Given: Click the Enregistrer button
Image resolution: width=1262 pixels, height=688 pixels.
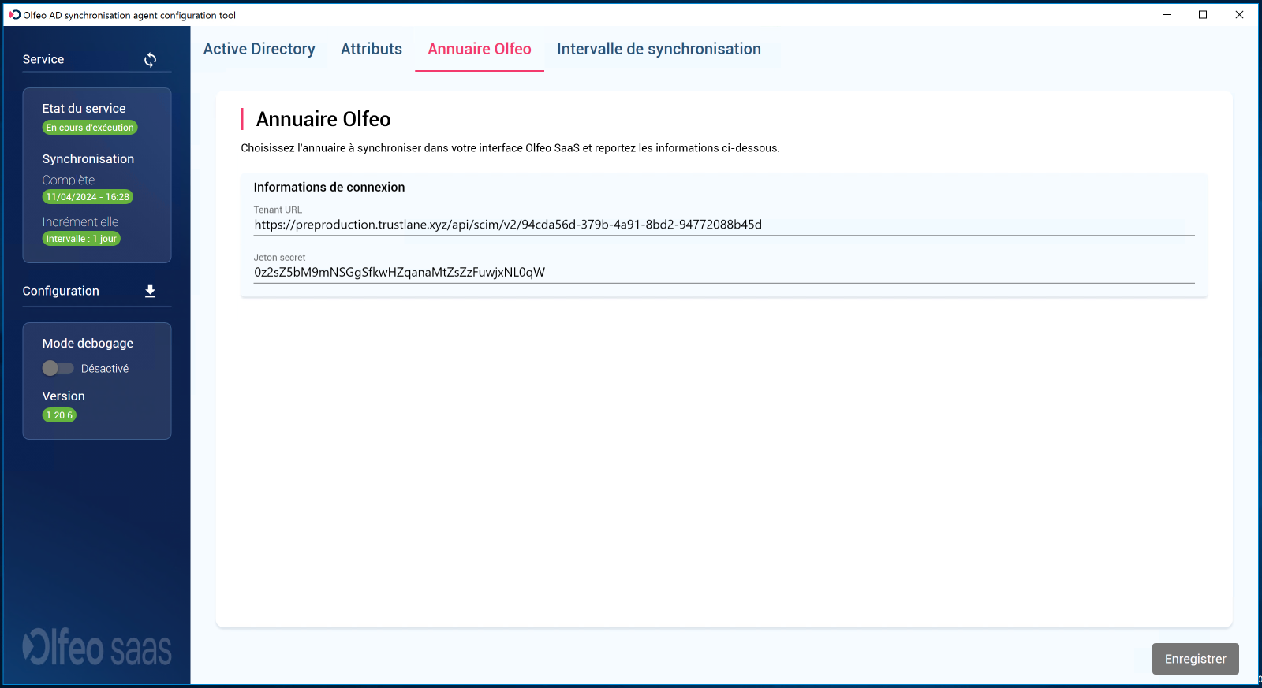Looking at the screenshot, I should click(1195, 659).
